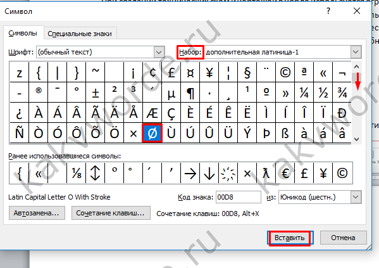The width and height of the screenshot is (379, 268).
Task: Pick the ⅛ fraction from recent symbols
Action: click(x=77, y=173)
